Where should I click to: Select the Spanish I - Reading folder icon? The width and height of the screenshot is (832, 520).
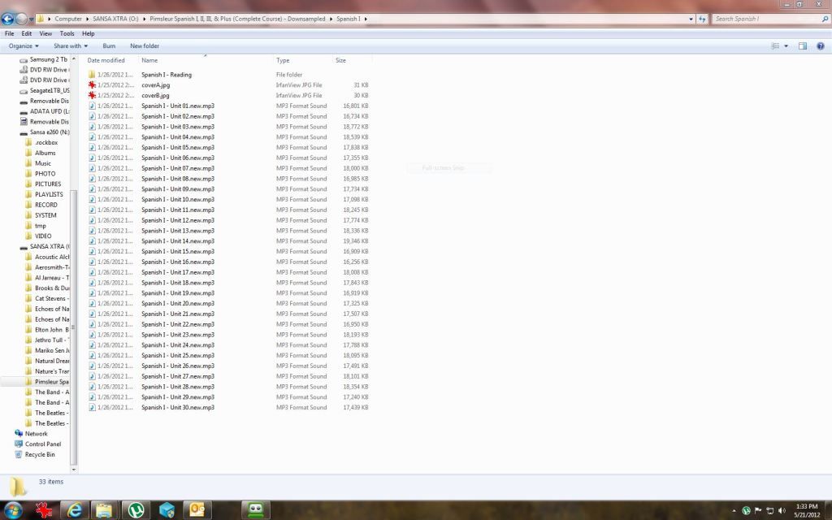pos(92,75)
